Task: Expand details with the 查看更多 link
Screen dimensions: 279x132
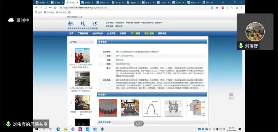Action: [194, 88]
